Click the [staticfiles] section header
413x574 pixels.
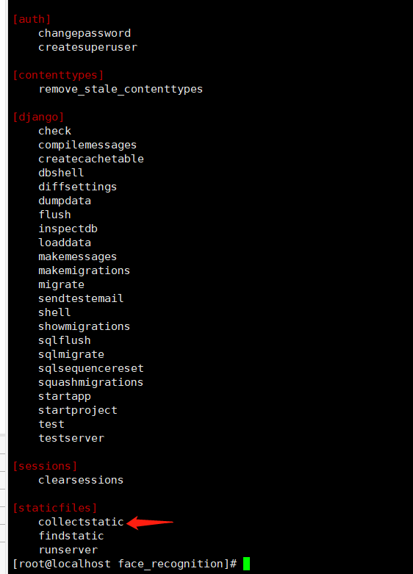55,508
